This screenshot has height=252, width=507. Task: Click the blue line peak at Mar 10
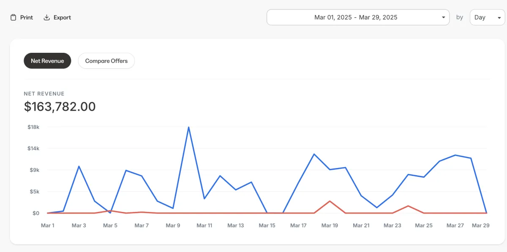point(188,127)
